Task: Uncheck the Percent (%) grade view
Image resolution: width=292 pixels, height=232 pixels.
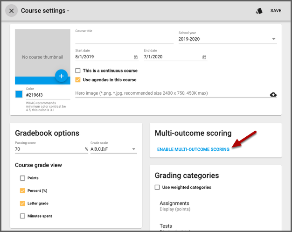Action: click(x=22, y=191)
